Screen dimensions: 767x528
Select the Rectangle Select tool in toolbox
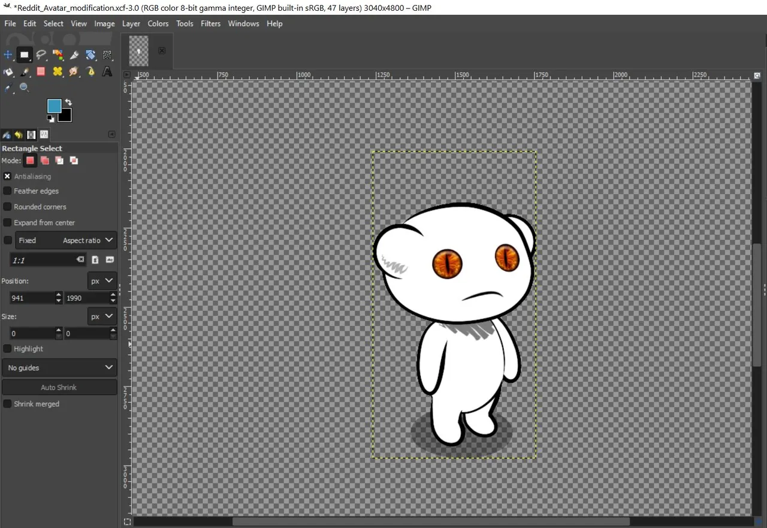(x=24, y=55)
